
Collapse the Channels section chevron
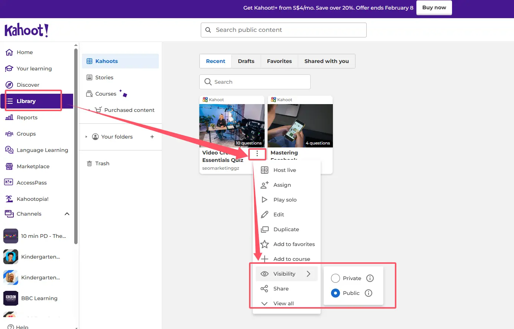coord(67,214)
